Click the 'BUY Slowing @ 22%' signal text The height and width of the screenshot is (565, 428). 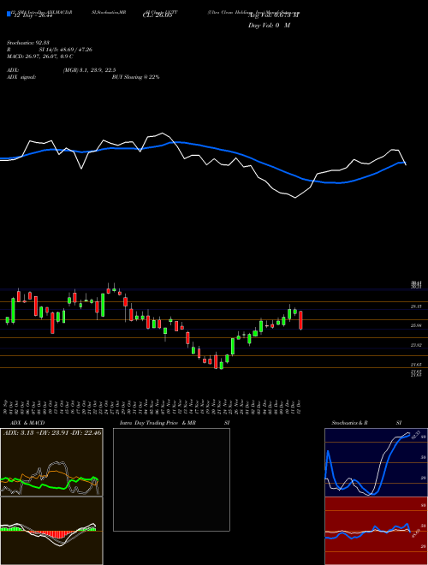(135, 77)
